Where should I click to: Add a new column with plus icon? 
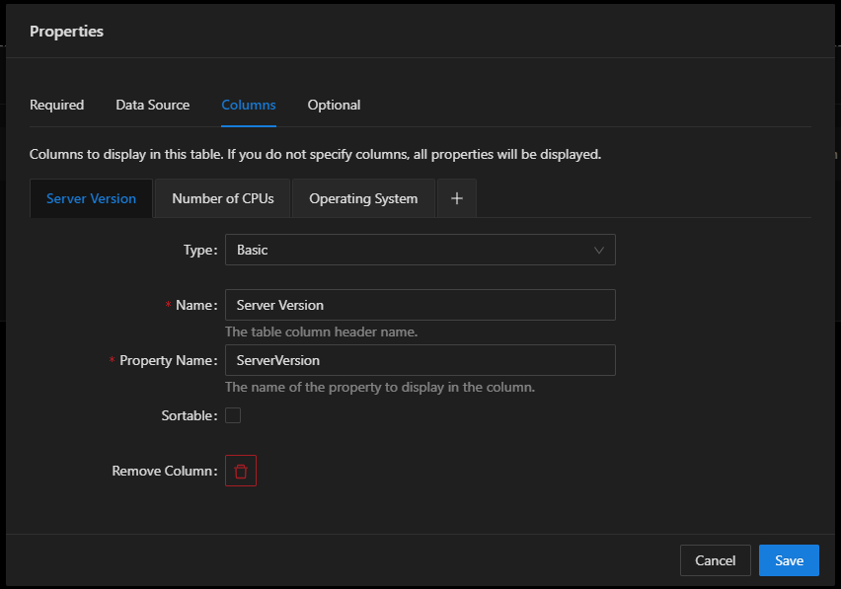click(456, 198)
